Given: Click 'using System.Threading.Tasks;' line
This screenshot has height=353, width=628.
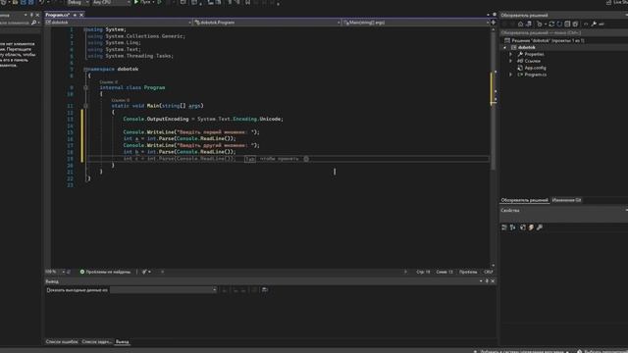Looking at the screenshot, I should point(131,56).
